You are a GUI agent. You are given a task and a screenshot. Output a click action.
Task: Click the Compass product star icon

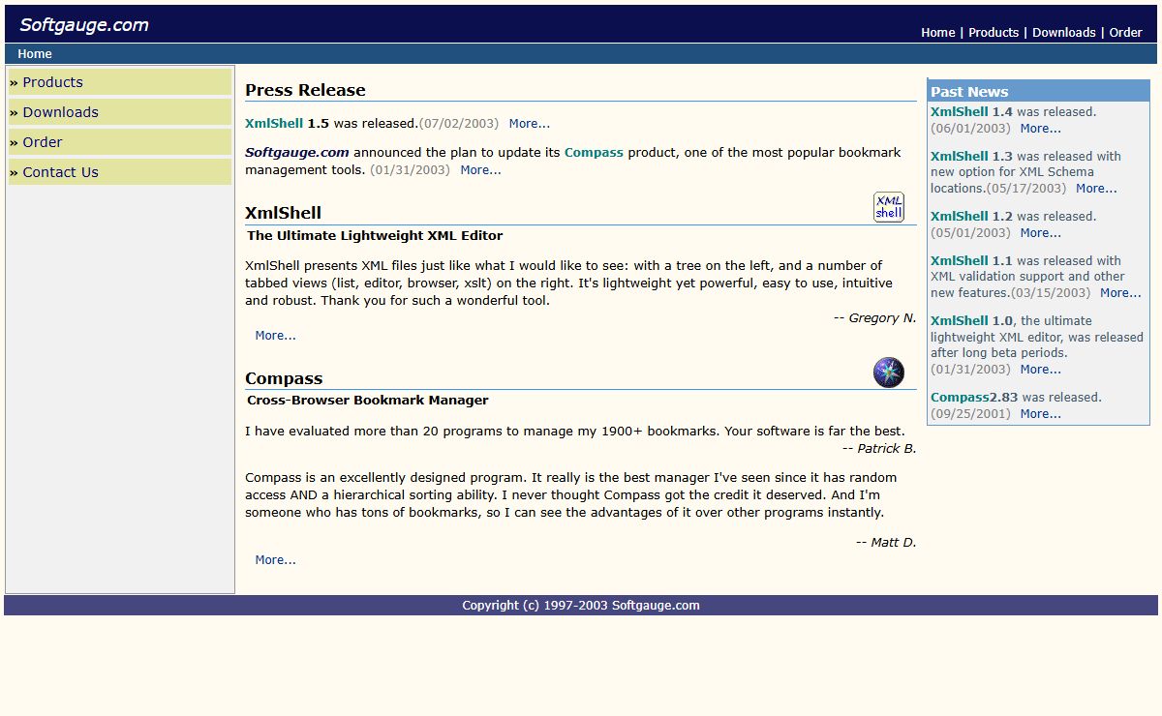pyautogui.click(x=888, y=373)
